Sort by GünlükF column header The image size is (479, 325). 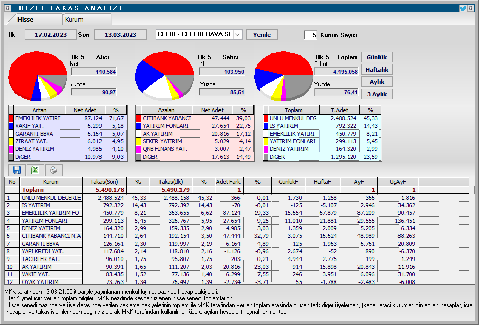coord(288,181)
